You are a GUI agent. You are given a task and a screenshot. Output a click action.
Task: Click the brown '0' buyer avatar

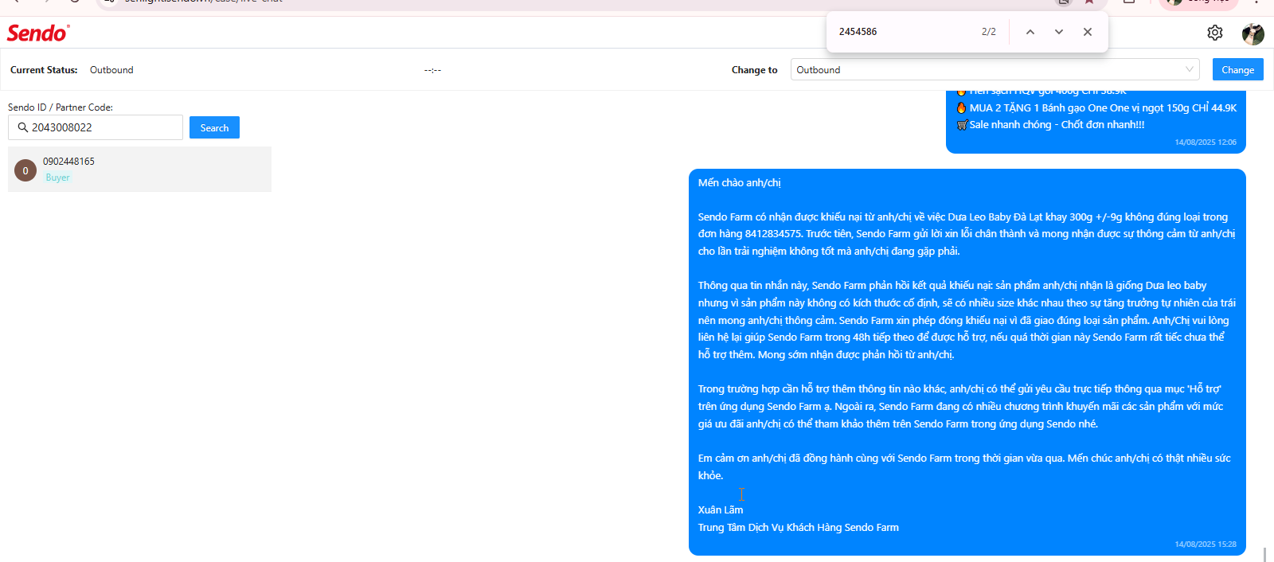(x=25, y=170)
